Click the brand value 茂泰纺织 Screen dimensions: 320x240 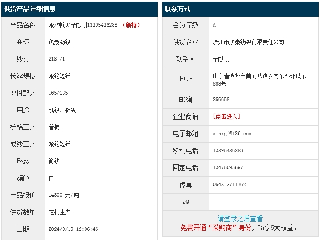click(59, 42)
